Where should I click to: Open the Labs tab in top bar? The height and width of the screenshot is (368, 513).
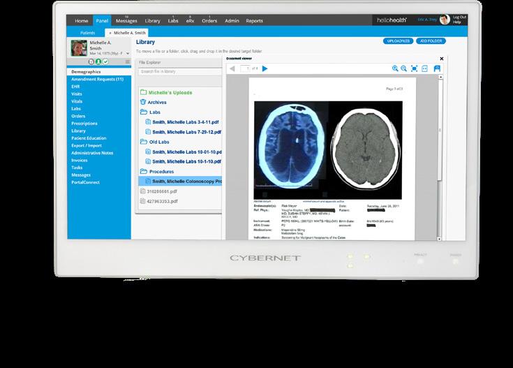173,21
